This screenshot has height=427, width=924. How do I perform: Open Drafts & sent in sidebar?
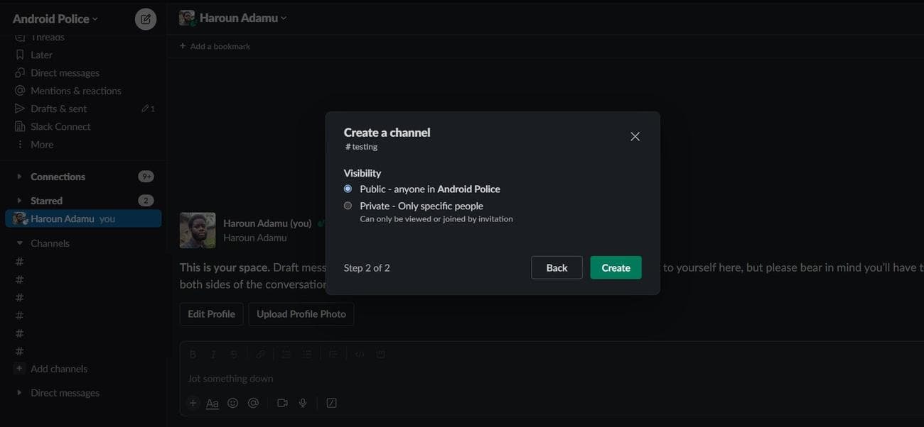tap(58, 109)
